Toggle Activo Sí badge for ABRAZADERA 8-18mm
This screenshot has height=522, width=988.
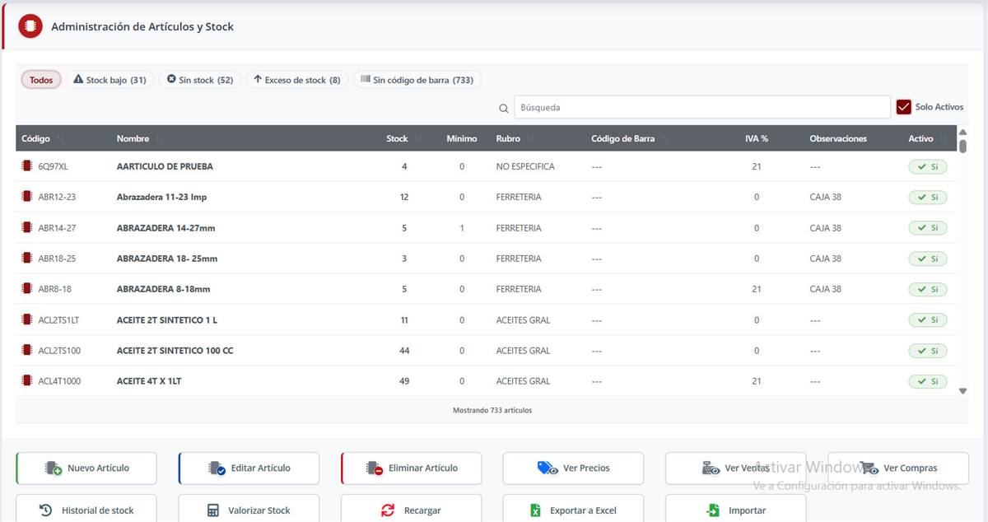(928, 289)
